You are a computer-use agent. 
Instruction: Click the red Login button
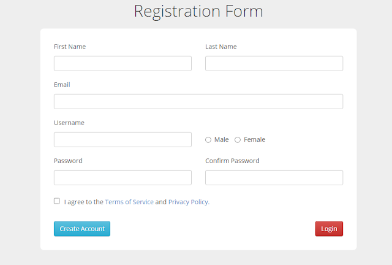click(x=329, y=229)
